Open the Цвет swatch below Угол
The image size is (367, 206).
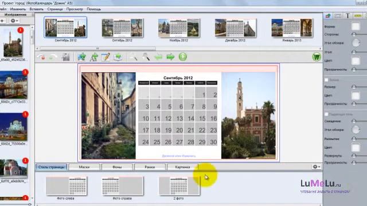(356, 61)
